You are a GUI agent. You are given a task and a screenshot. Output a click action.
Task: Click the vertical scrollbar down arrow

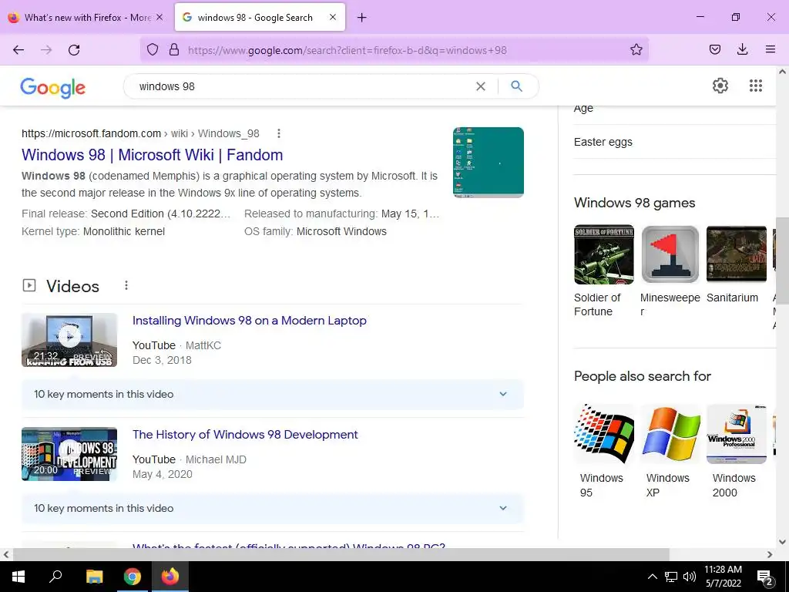point(782,542)
